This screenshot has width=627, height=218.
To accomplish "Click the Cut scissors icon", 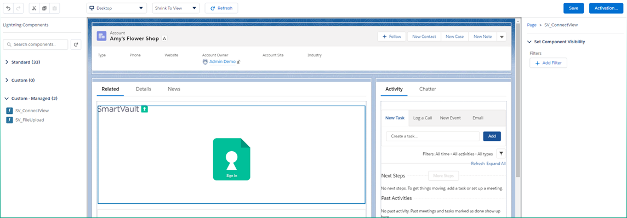I will point(34,8).
